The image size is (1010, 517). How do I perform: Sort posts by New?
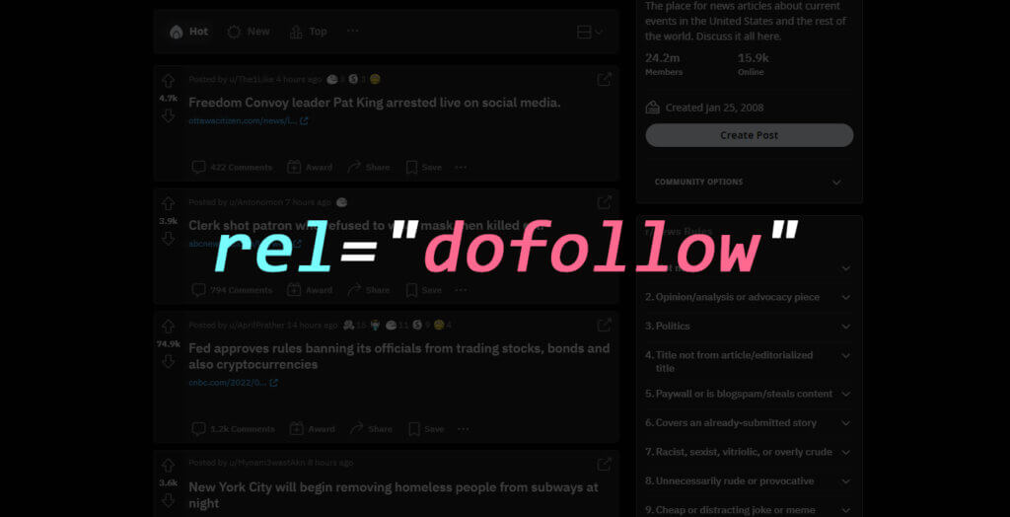tap(249, 32)
